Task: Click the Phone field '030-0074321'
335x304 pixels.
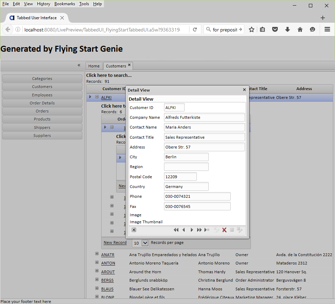Action: (197, 196)
